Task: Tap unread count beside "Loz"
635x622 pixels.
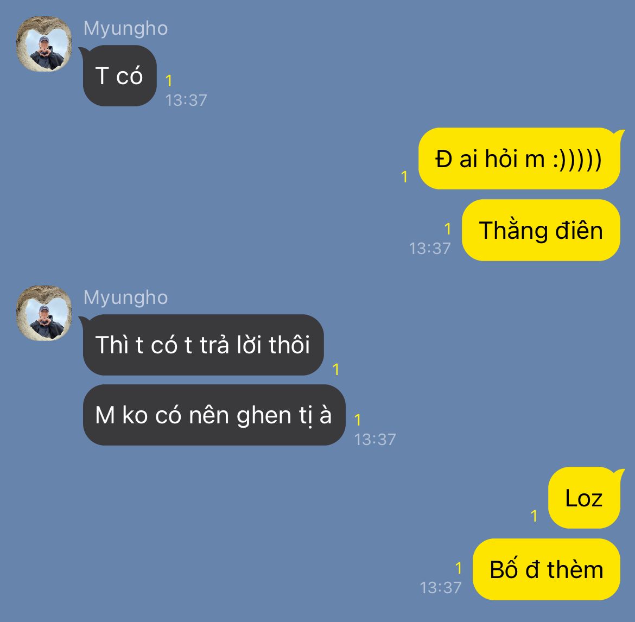Action: (x=534, y=516)
